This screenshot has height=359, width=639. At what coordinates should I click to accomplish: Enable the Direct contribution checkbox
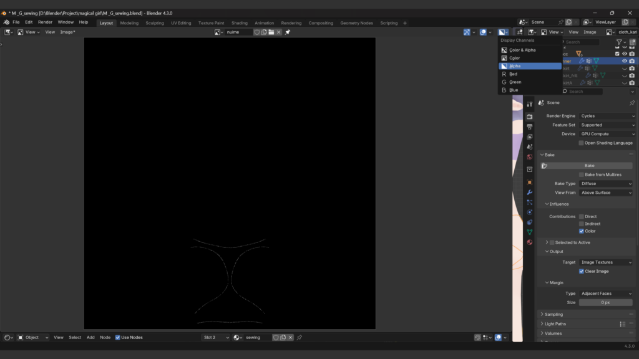pyautogui.click(x=582, y=216)
